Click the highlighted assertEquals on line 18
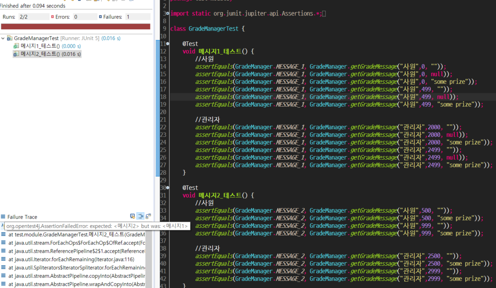This screenshot has width=496, height=288. 214,97
